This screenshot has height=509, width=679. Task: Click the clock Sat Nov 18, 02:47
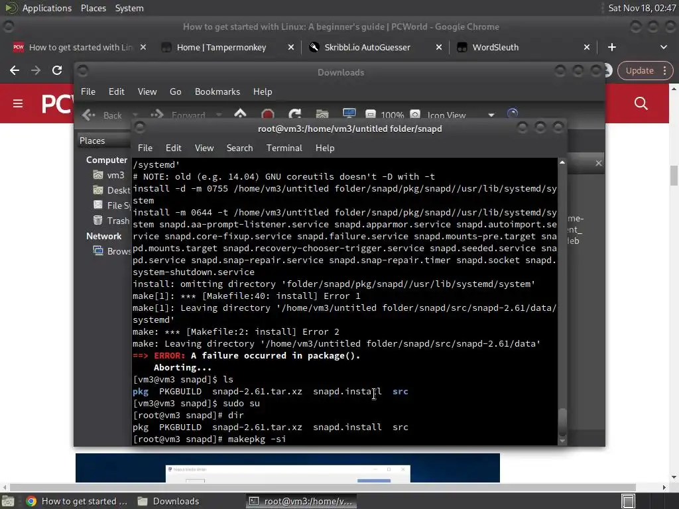642,8
